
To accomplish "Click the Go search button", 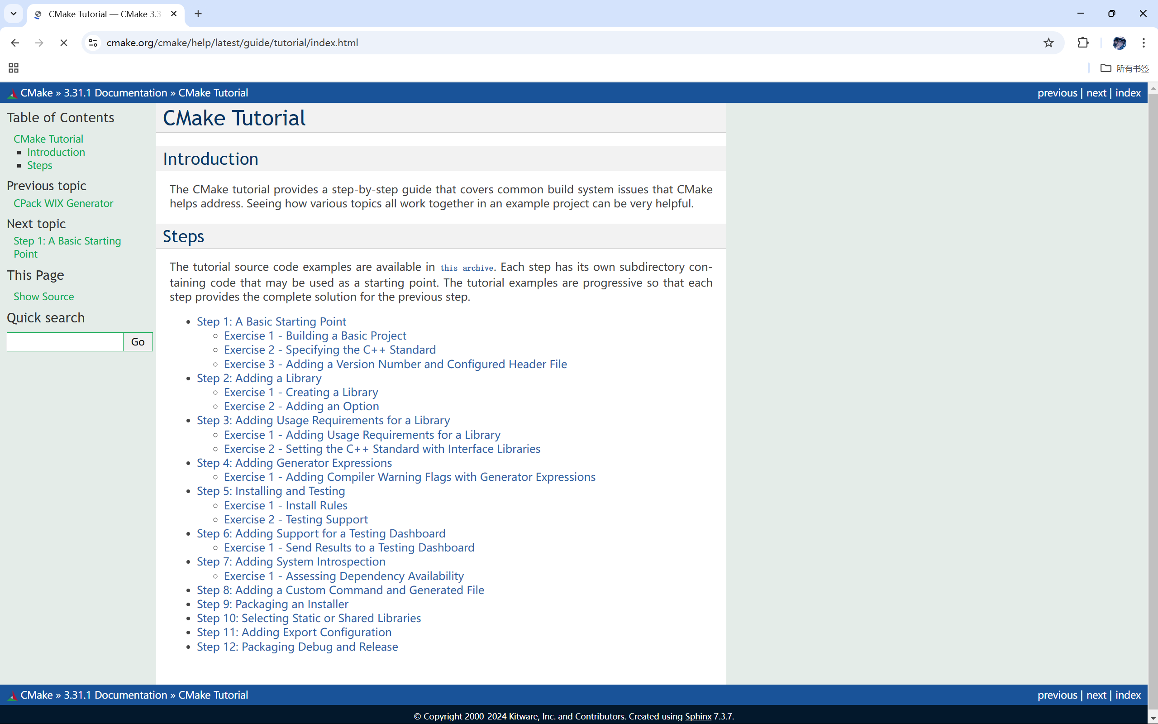I will tap(138, 342).
